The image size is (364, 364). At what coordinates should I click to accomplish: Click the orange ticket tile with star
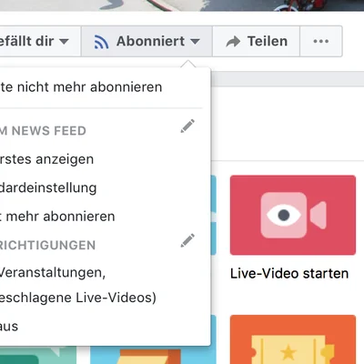click(x=293, y=339)
